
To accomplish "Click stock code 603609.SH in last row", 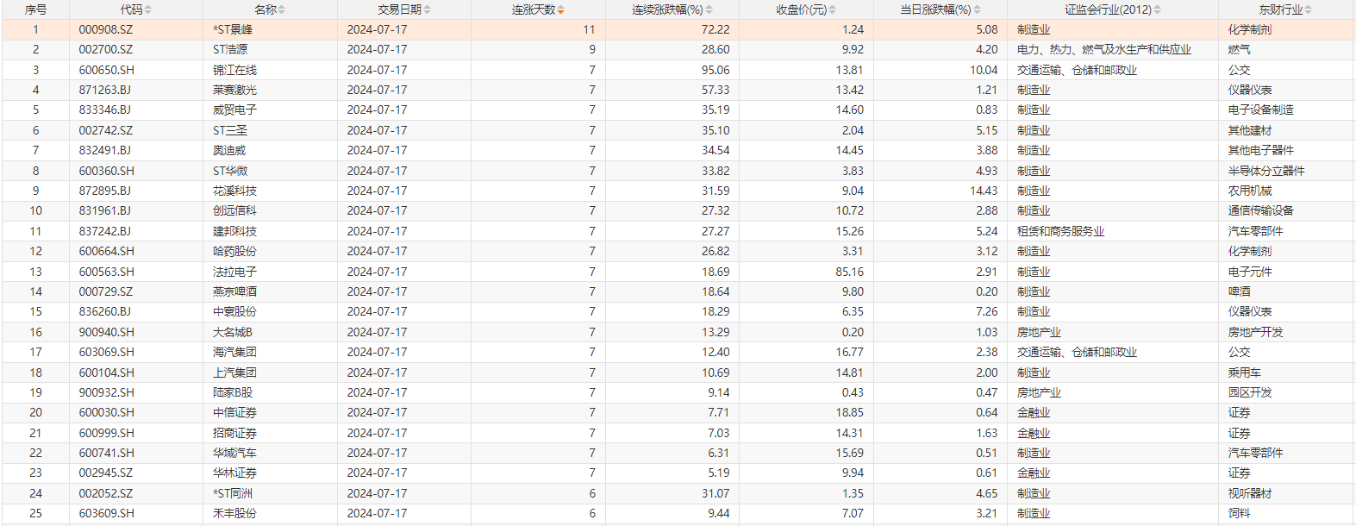I will [x=106, y=513].
